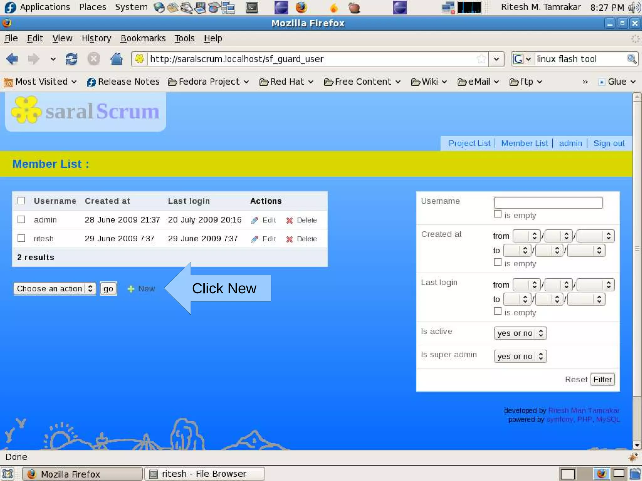Click the site favicon in address bar
The width and height of the screenshot is (642, 481).
[139, 59]
